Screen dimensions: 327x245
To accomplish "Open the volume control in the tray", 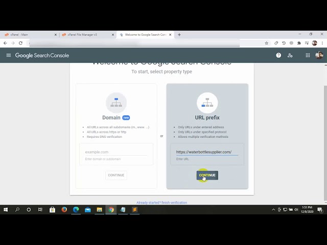I will tap(296, 210).
